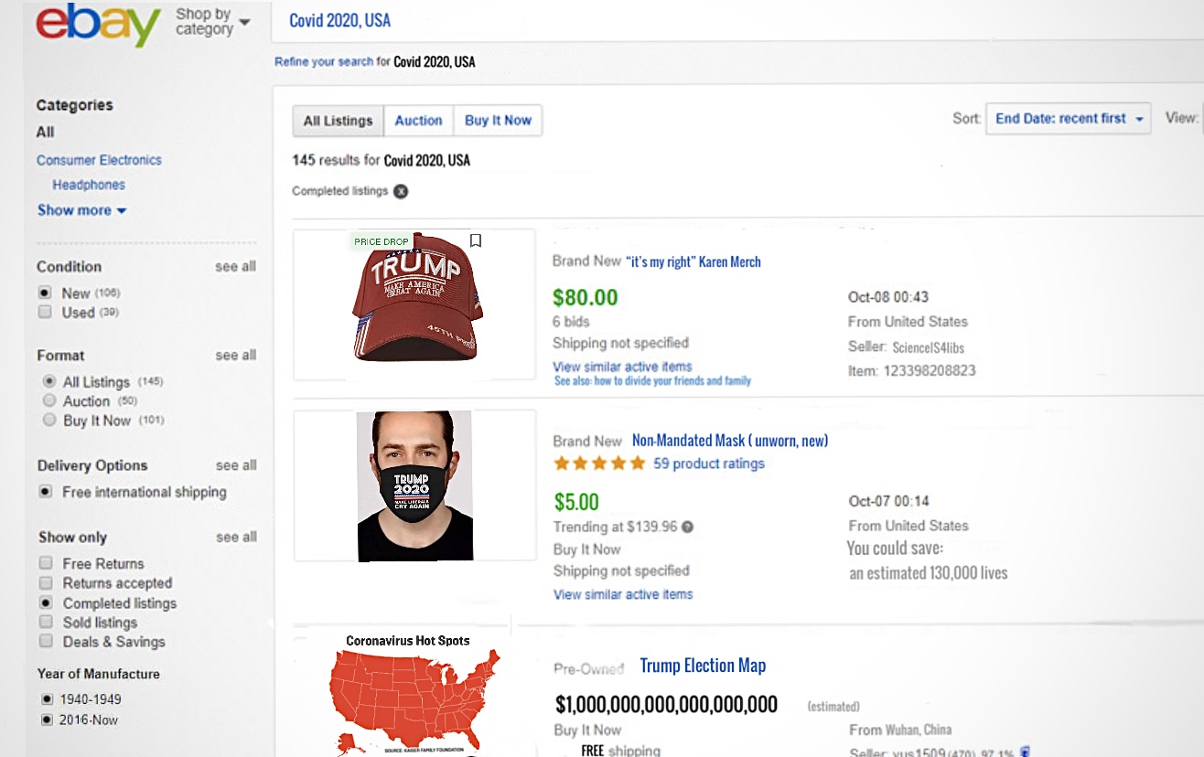1204x757 pixels.
Task: Click the Price Drop badge
Action: click(382, 242)
